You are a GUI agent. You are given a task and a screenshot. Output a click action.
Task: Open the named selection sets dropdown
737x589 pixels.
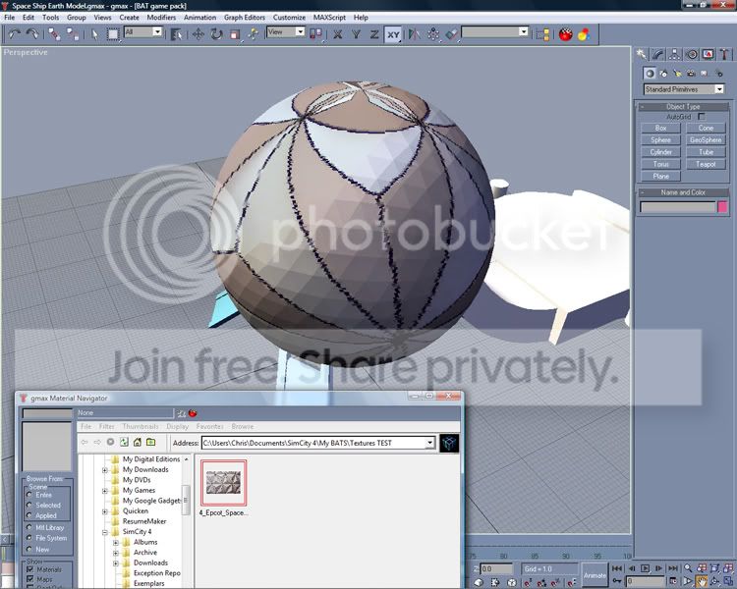coord(524,32)
